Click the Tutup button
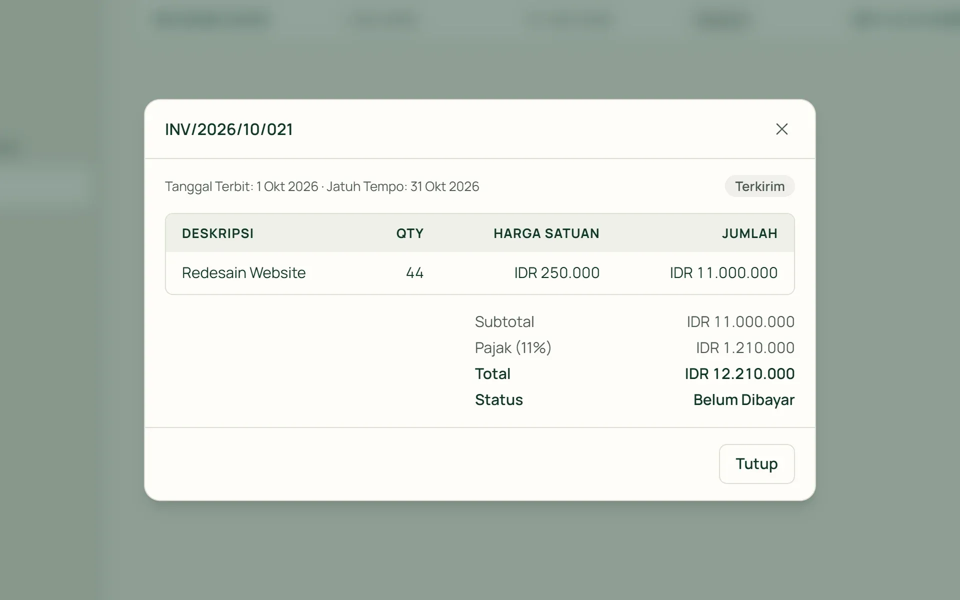This screenshot has height=600, width=960. (x=756, y=464)
